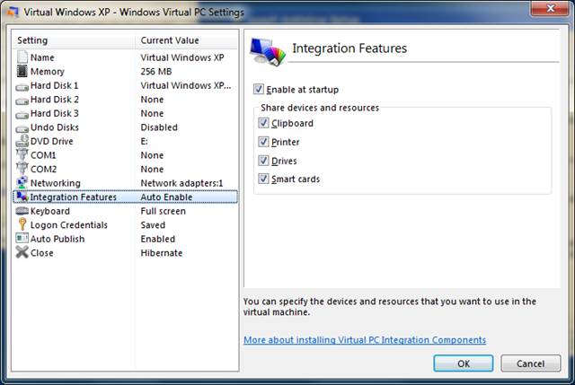Click the Auto Publish icon

point(22,239)
